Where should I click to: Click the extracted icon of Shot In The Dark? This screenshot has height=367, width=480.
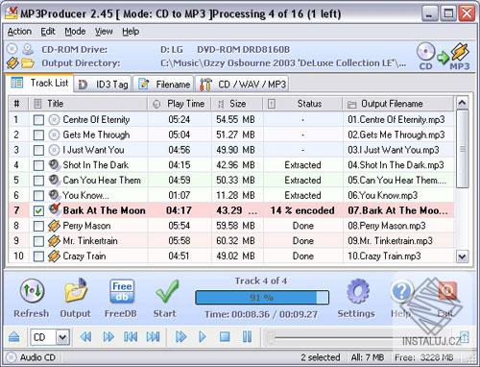(x=55, y=165)
